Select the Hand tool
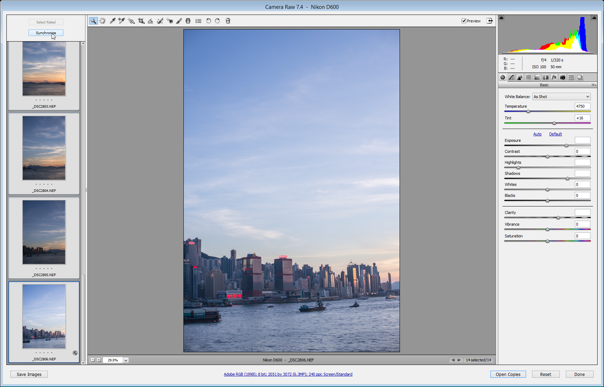The height and width of the screenshot is (387, 604). coord(103,21)
